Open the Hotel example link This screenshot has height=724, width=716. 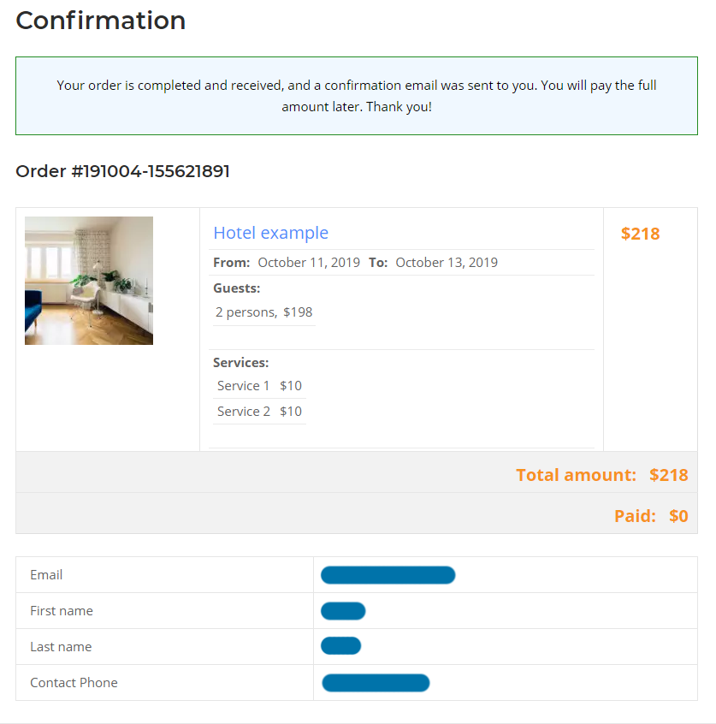[270, 233]
